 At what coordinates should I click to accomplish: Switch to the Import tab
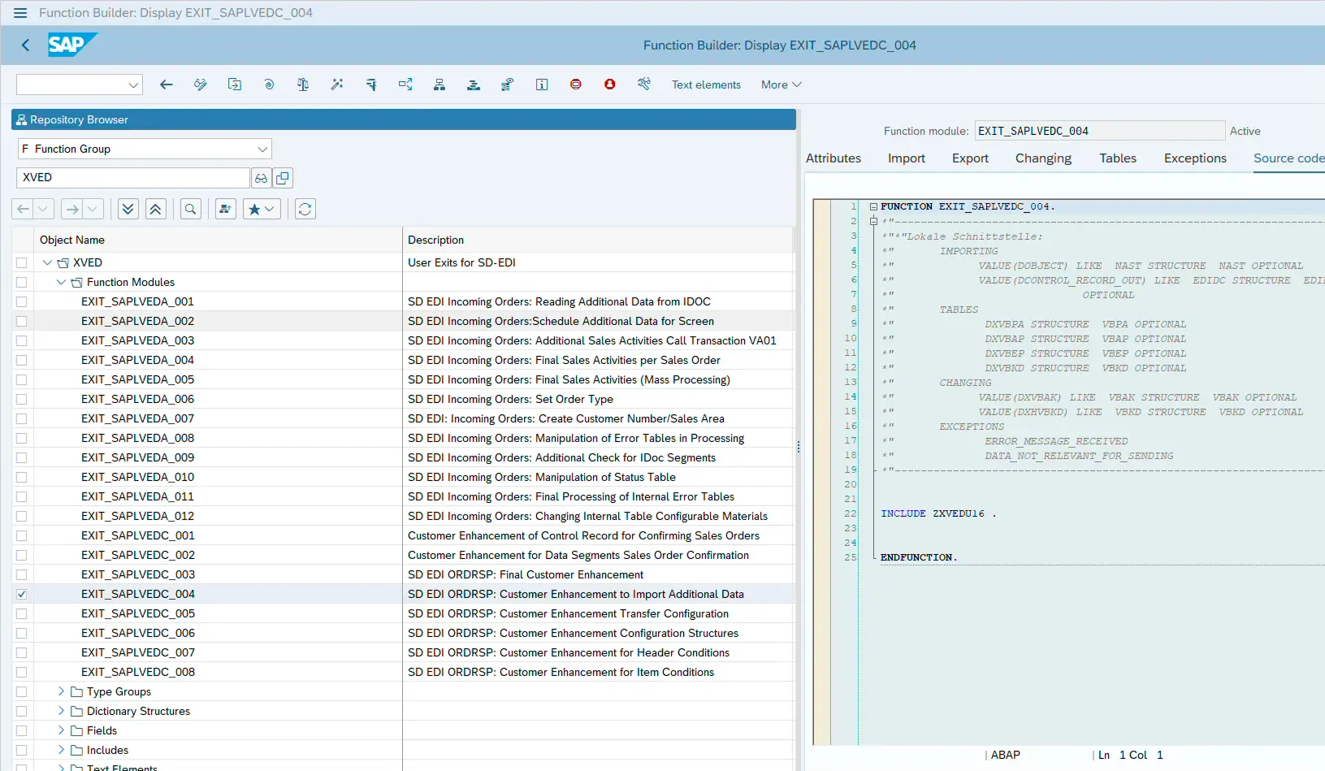906,158
